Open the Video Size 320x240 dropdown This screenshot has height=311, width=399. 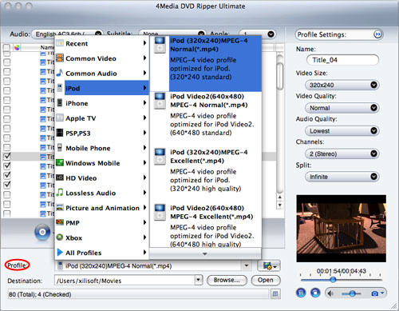[x=342, y=85]
